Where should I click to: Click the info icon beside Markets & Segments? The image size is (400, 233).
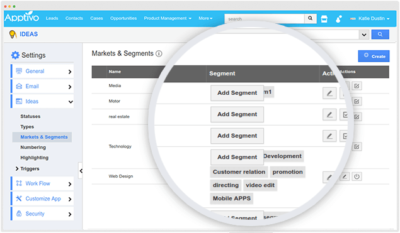(x=159, y=53)
